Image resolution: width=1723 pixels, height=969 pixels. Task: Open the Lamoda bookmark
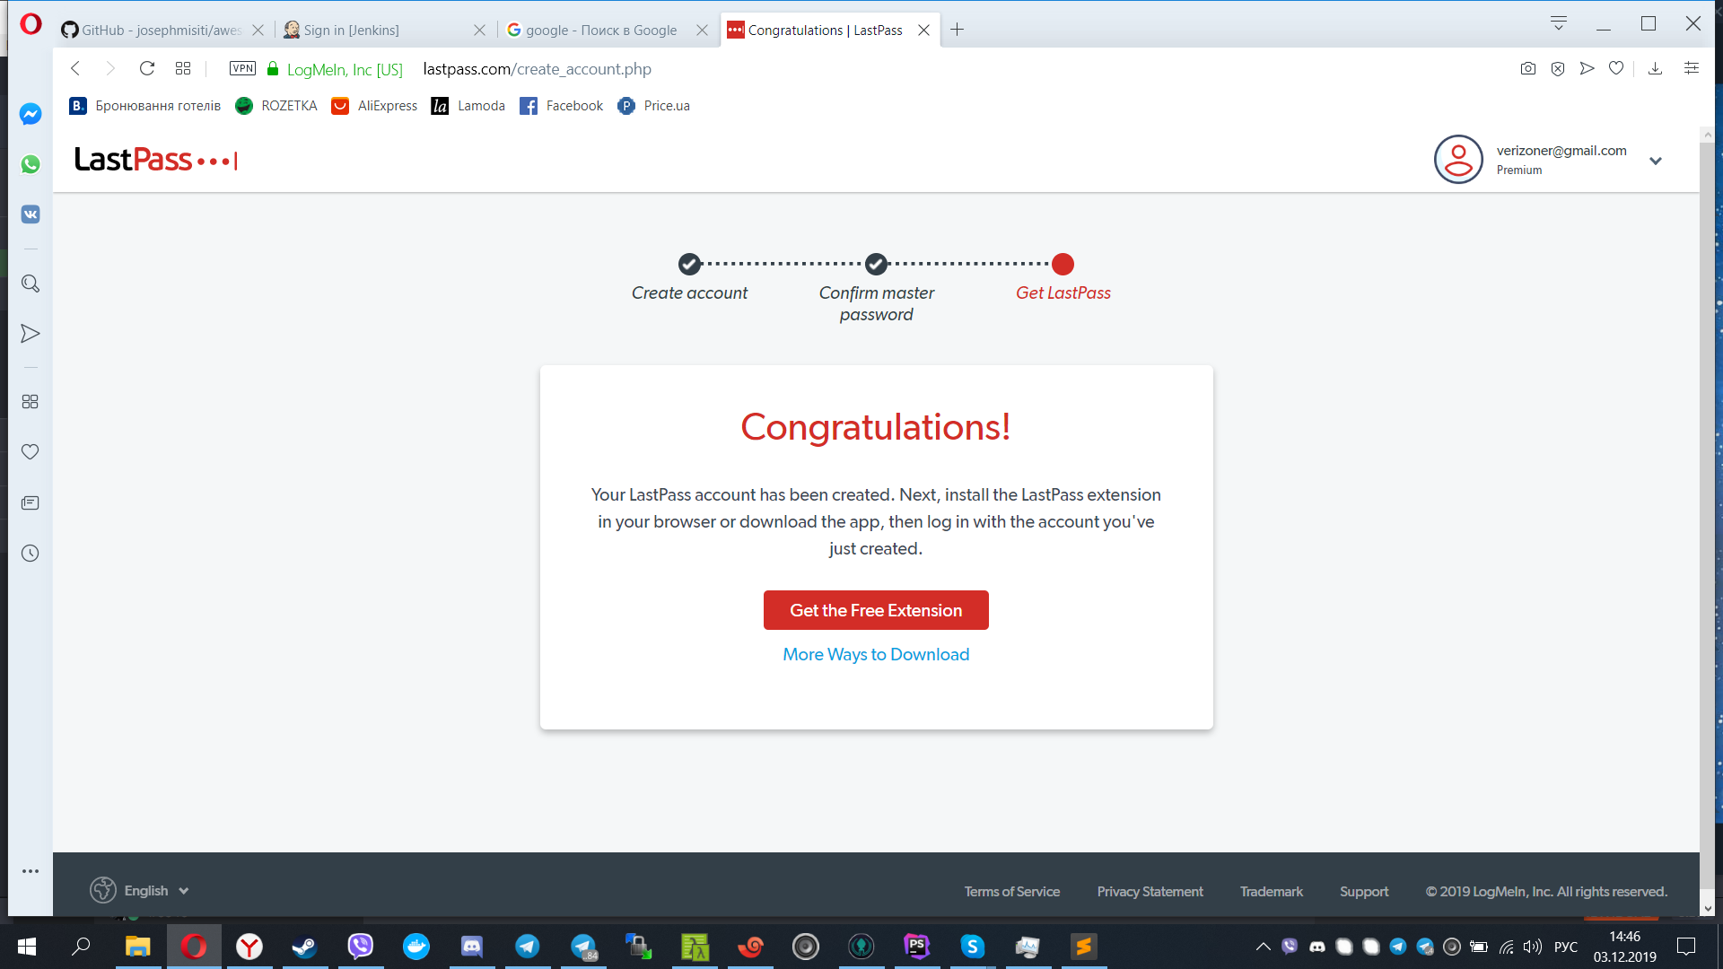tap(468, 106)
